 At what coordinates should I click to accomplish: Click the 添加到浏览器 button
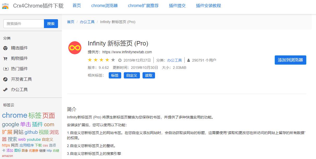coord(290,60)
